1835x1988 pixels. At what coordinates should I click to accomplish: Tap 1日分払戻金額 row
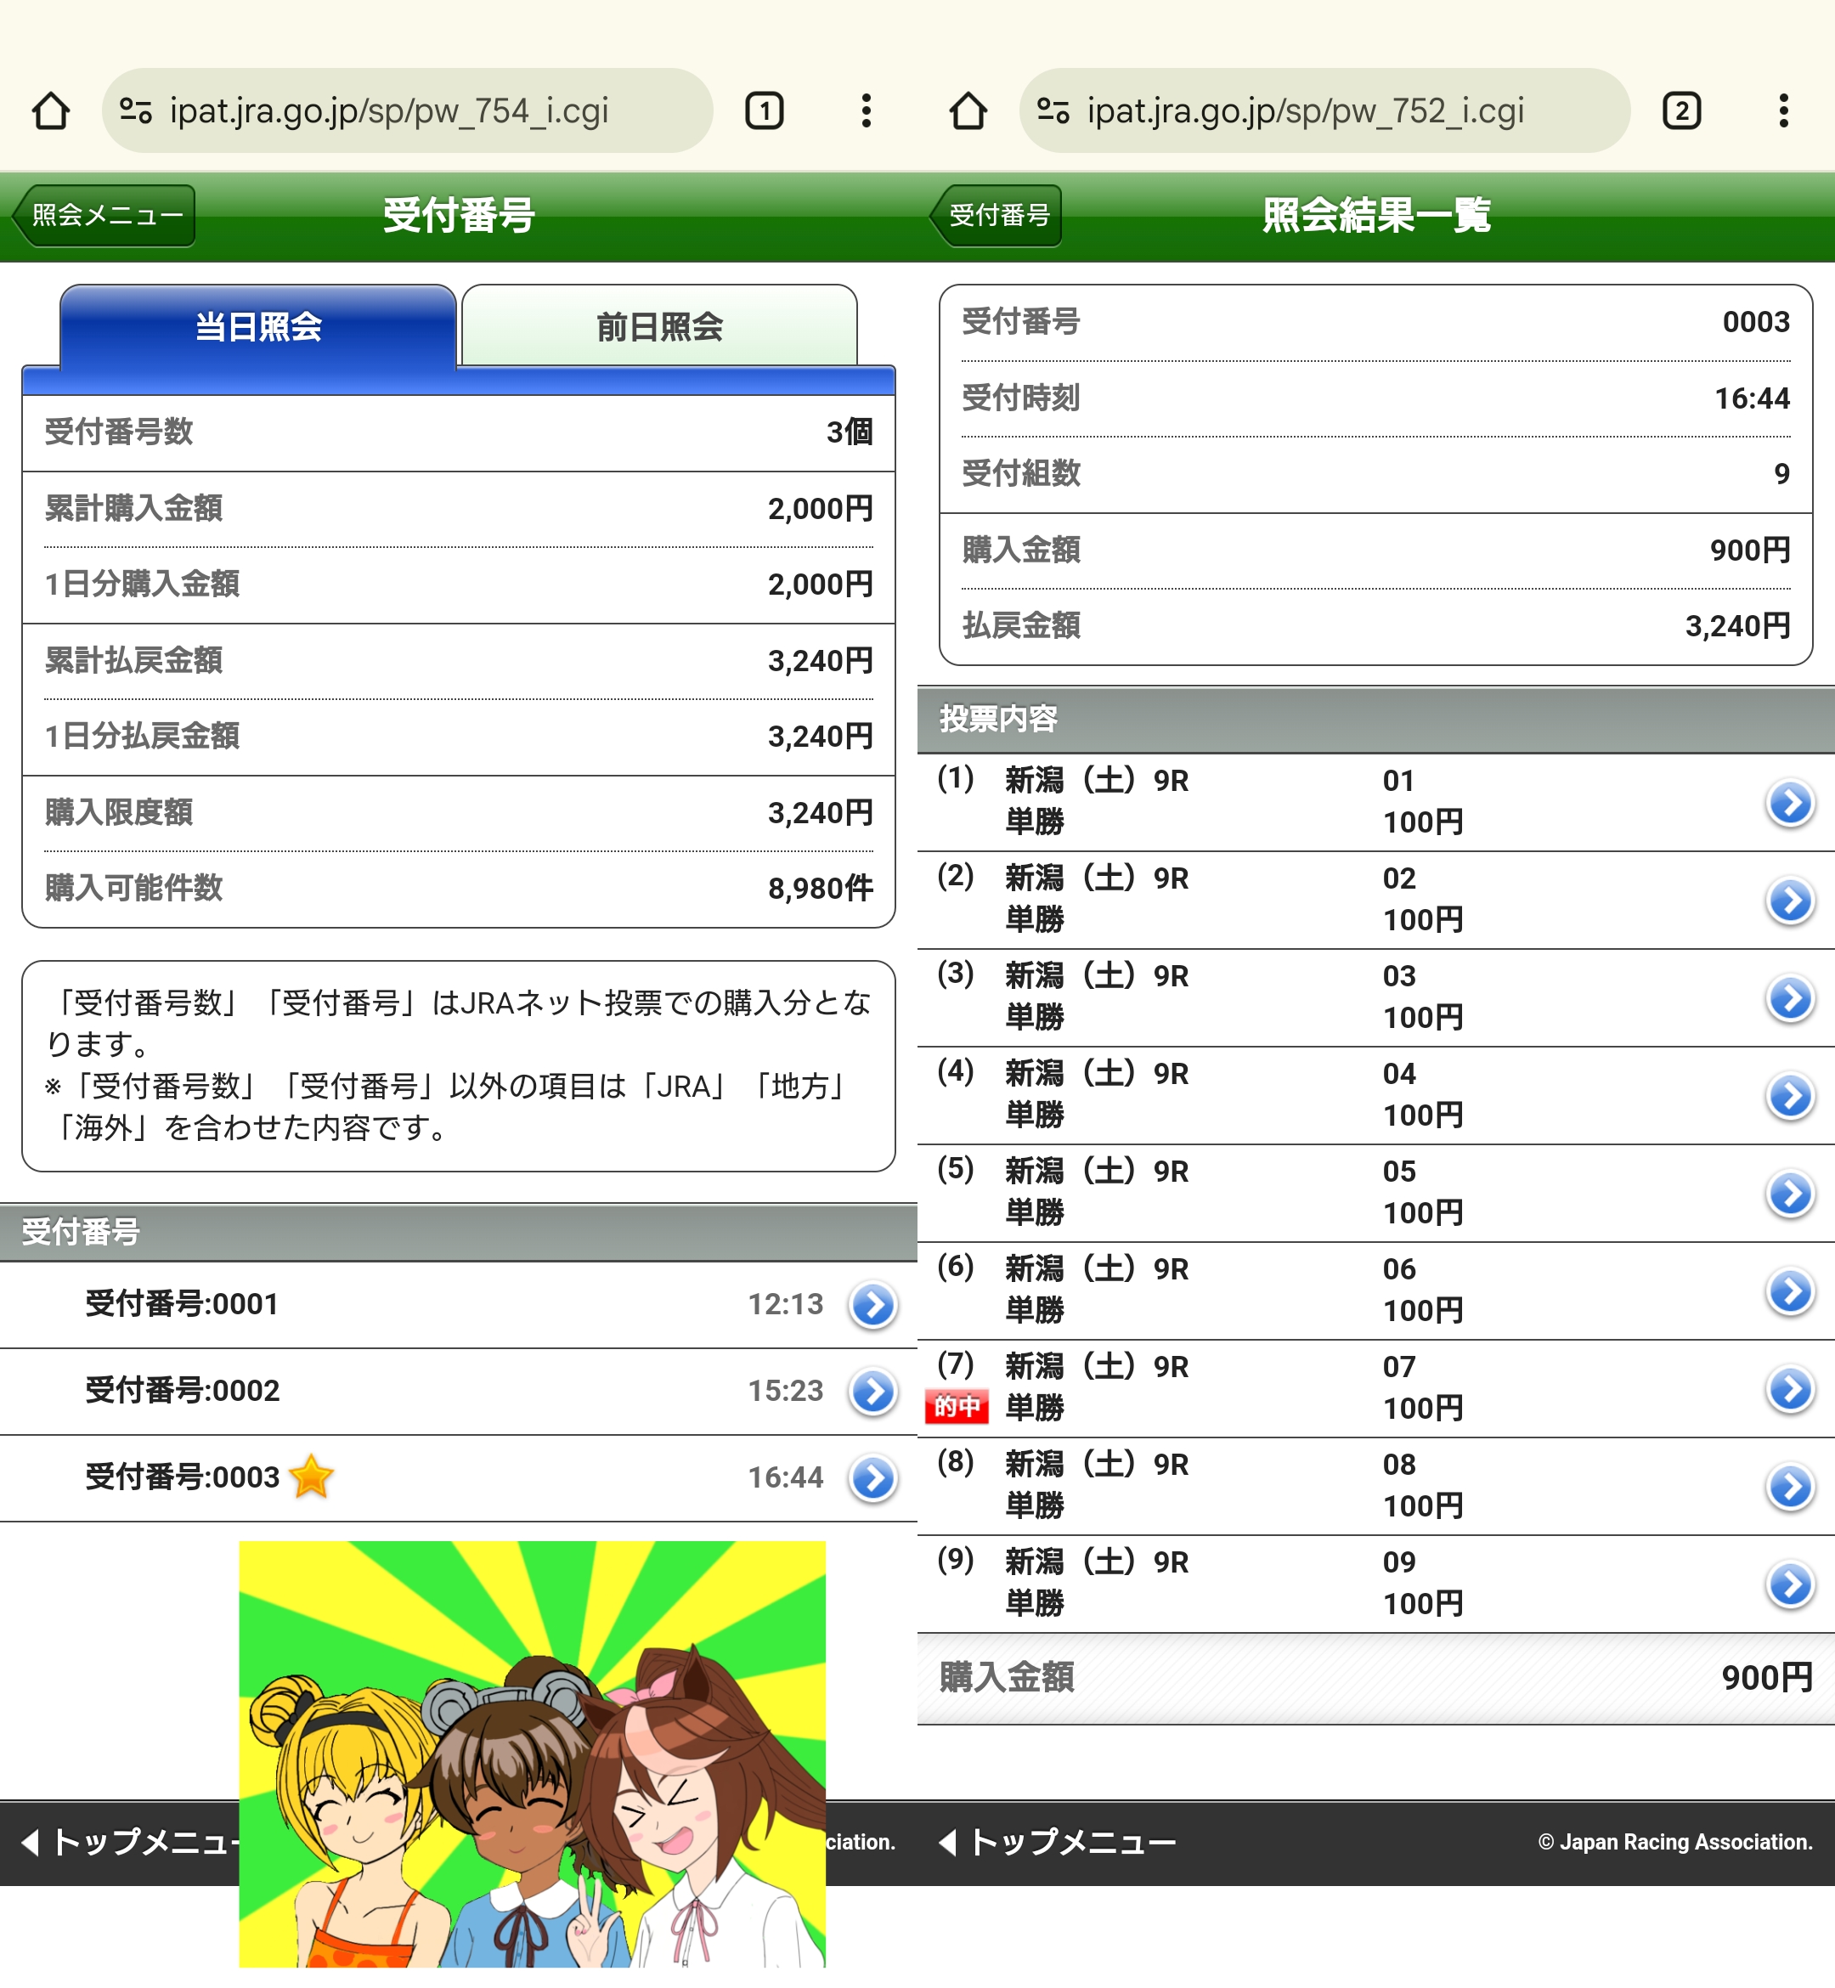459,737
